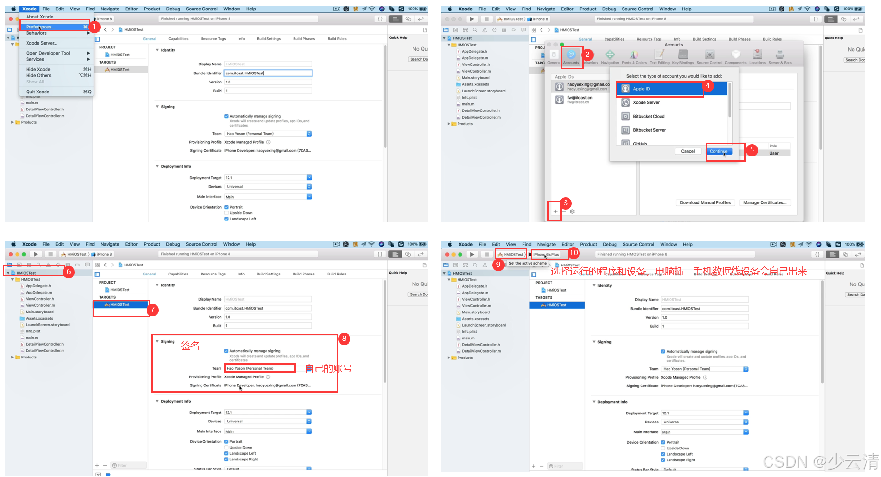Collapse the Signing section in bottom-right window
Image resolution: width=881 pixels, height=477 pixels.
594,342
